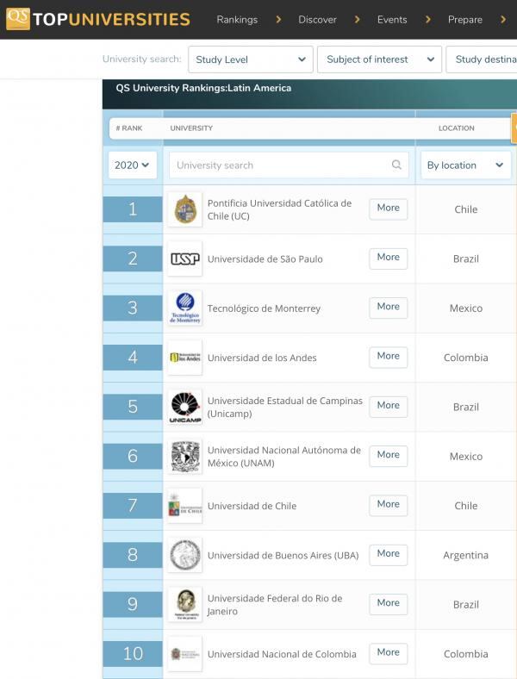
Task: Click the USP Universidade de São Paulo logo
Action: [185, 259]
